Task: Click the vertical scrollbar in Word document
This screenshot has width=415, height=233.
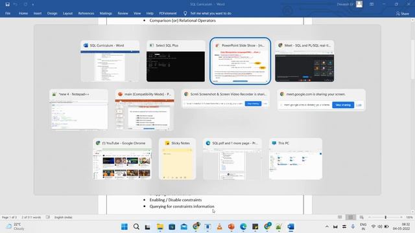Action: click(x=412, y=60)
